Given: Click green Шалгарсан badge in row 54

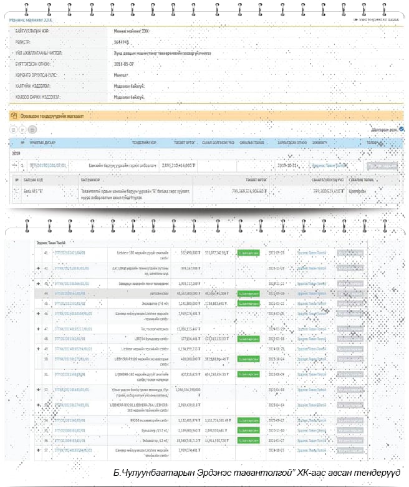Looking at the screenshot, I should click(x=248, y=420).
